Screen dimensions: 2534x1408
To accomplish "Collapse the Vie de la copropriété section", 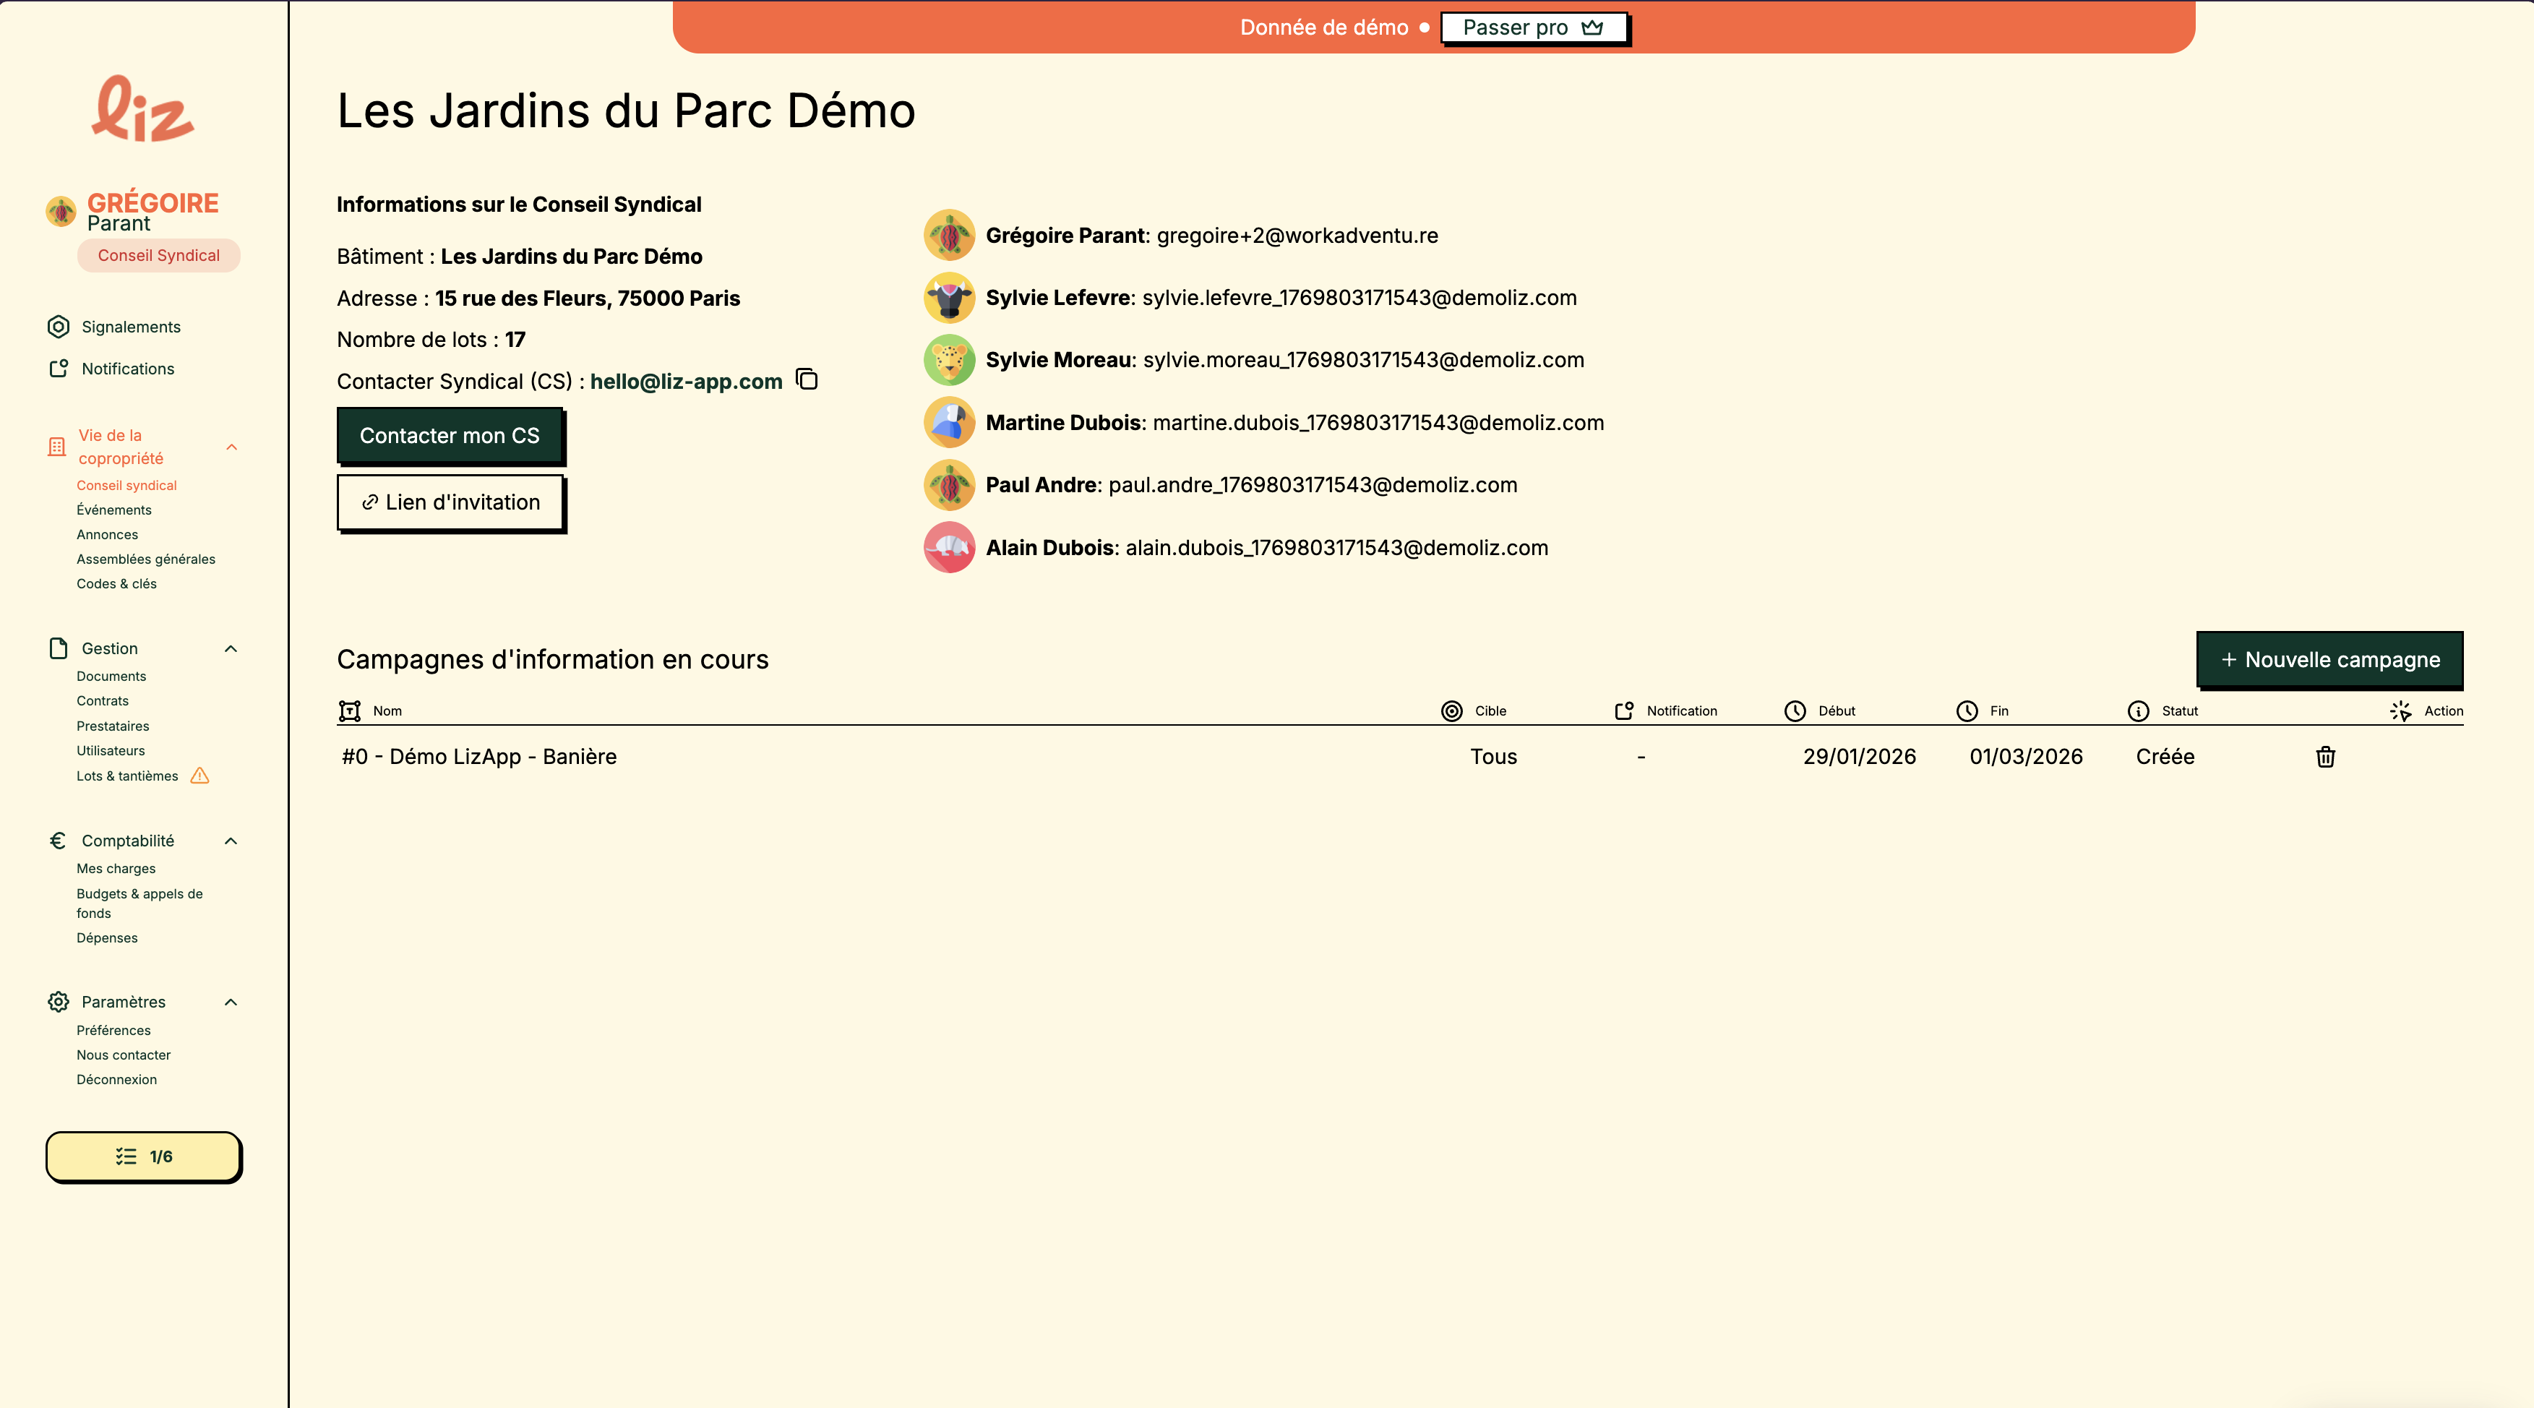I will coord(232,447).
